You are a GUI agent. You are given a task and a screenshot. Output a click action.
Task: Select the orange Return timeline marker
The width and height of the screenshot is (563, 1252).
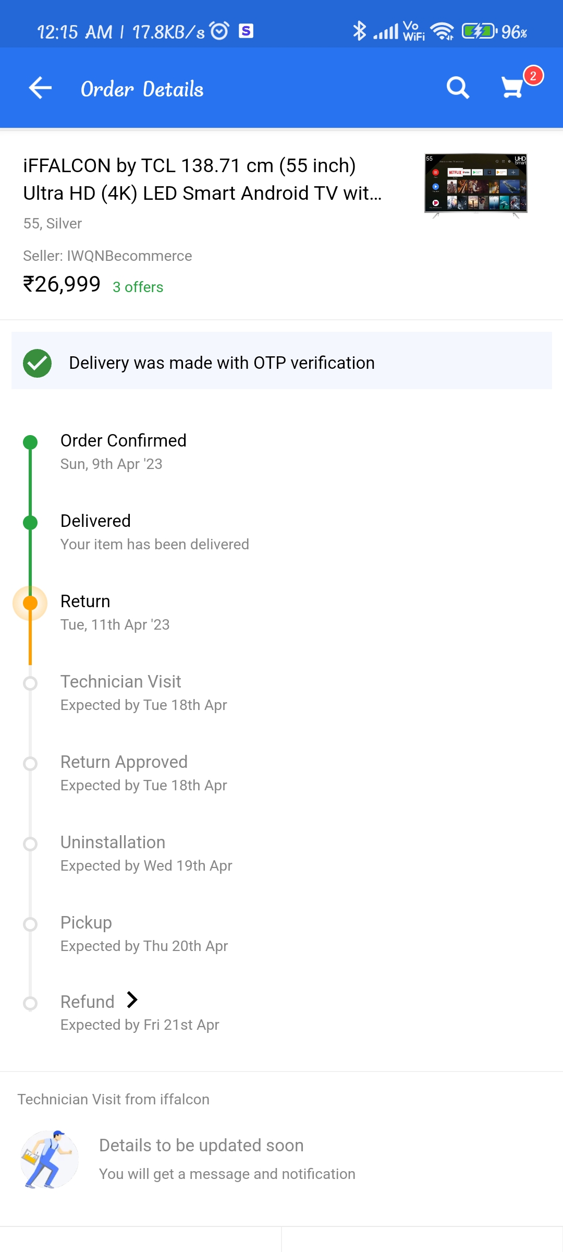30,603
